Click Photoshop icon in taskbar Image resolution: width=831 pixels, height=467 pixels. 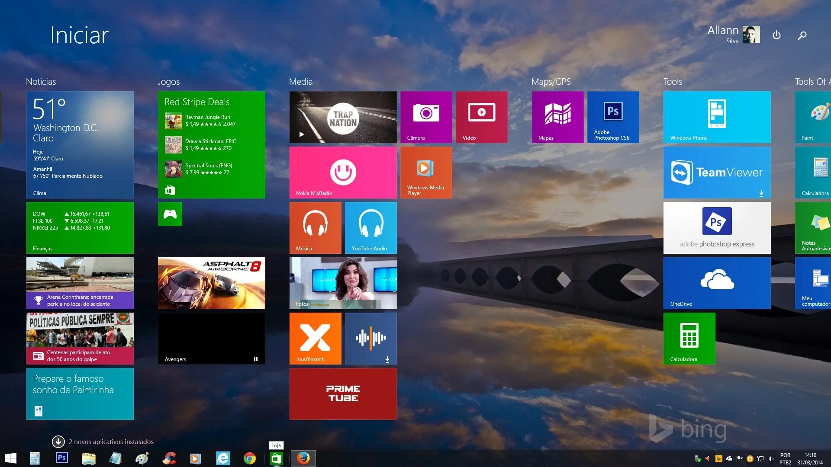coord(61,458)
